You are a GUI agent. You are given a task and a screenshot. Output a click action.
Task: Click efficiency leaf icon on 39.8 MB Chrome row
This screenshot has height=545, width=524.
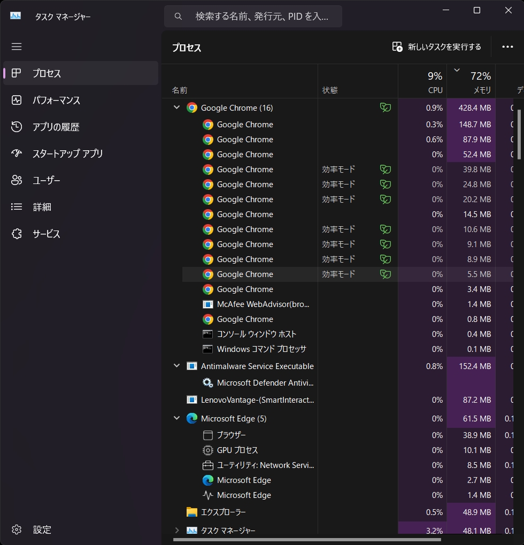386,170
